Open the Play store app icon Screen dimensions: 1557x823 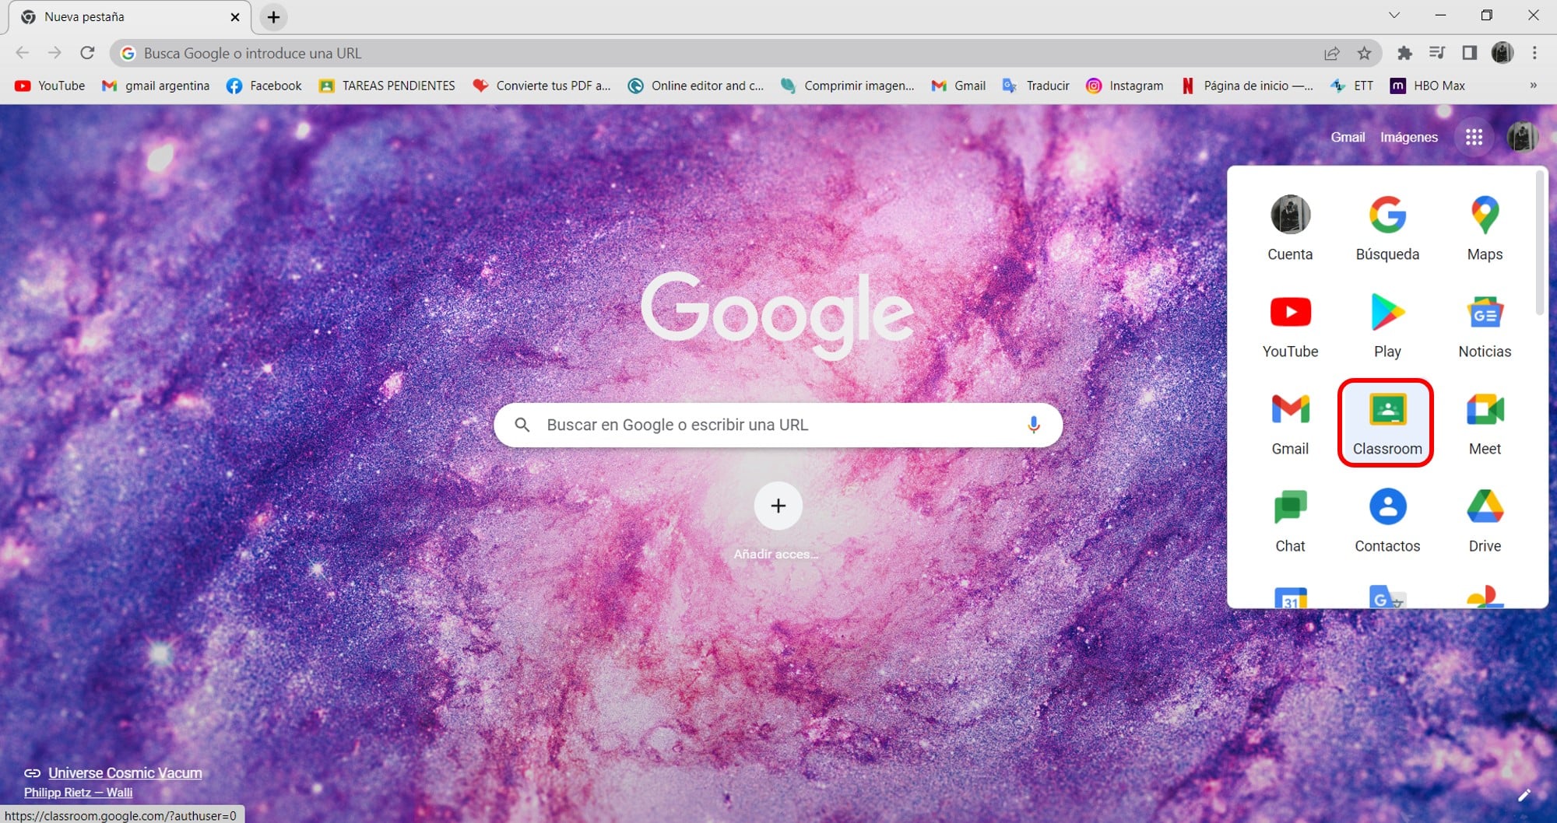point(1387,325)
